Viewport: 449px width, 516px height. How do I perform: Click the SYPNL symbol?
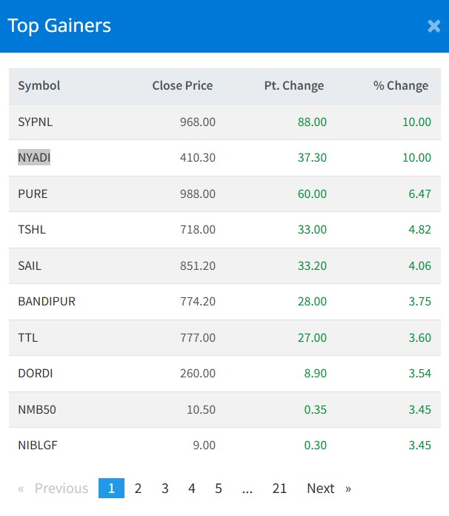click(36, 122)
